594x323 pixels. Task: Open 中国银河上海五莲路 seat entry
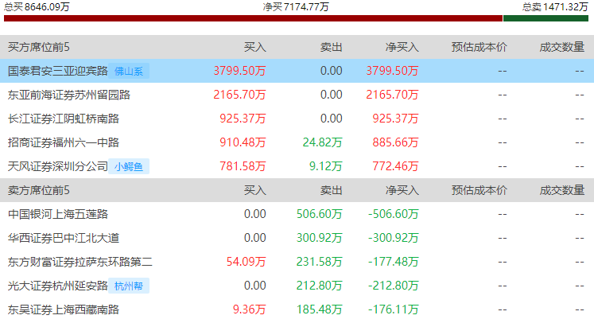(x=57, y=214)
